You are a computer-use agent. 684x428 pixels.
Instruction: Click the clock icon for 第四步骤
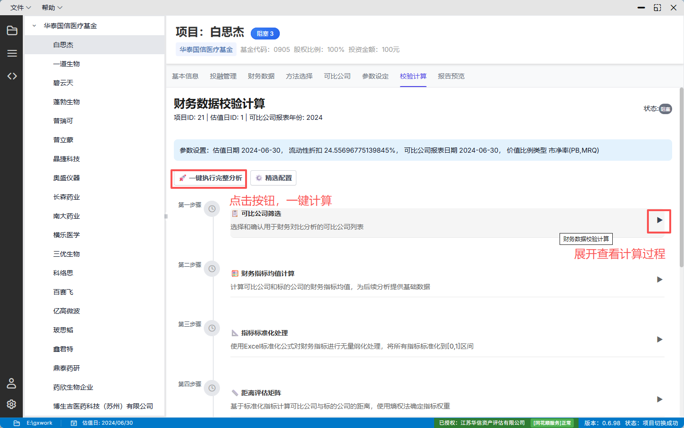point(212,388)
